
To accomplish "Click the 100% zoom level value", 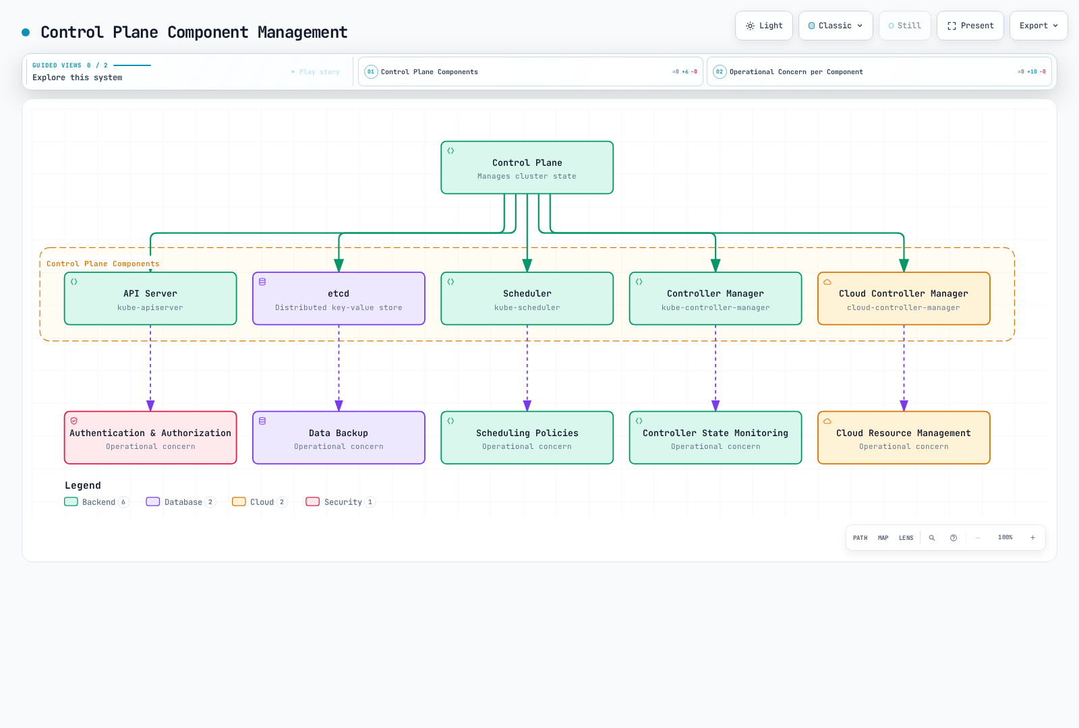I will pyautogui.click(x=1005, y=538).
